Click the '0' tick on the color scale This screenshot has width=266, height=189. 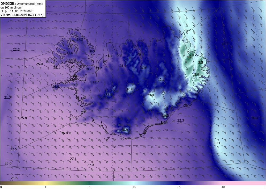(x=1, y=187)
